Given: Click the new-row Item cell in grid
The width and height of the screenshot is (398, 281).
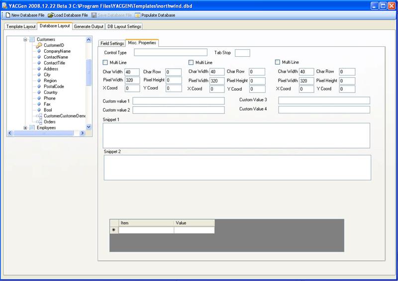Looking at the screenshot, I should pyautogui.click(x=146, y=230).
